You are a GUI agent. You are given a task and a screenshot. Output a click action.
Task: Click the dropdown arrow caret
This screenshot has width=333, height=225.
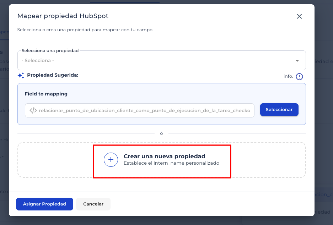[x=297, y=61]
